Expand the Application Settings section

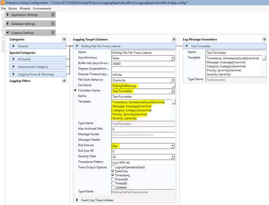click(8, 15)
